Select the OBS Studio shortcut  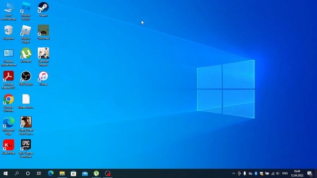coord(26,78)
